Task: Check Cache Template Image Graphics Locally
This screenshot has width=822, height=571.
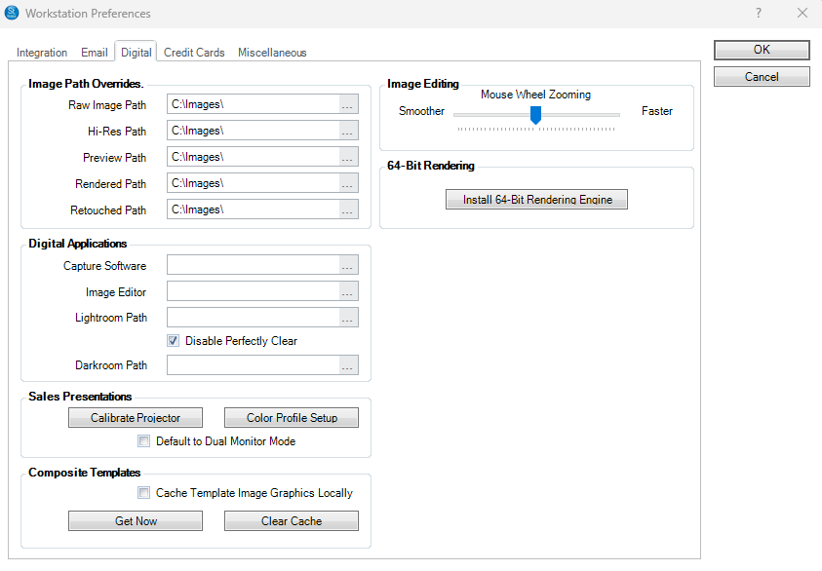Action: 144,493
